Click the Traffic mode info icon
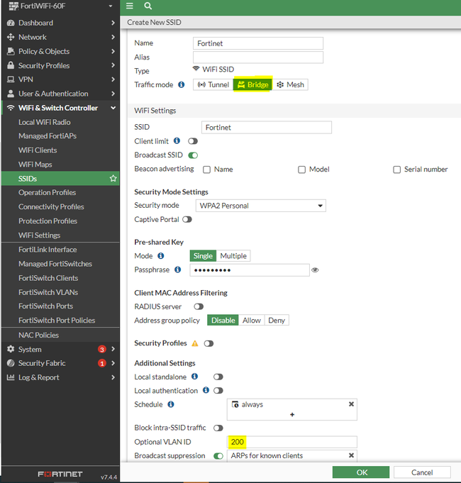The width and height of the screenshot is (461, 483). tap(182, 84)
